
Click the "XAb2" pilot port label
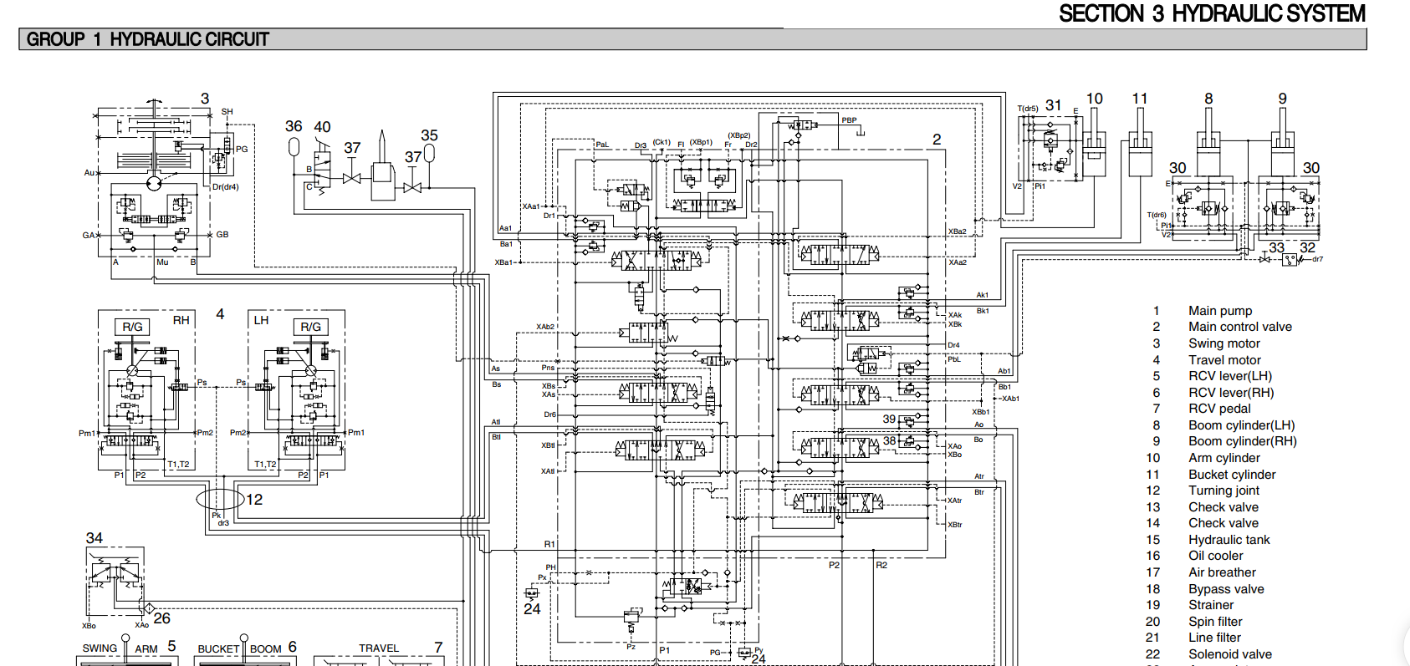[545, 327]
